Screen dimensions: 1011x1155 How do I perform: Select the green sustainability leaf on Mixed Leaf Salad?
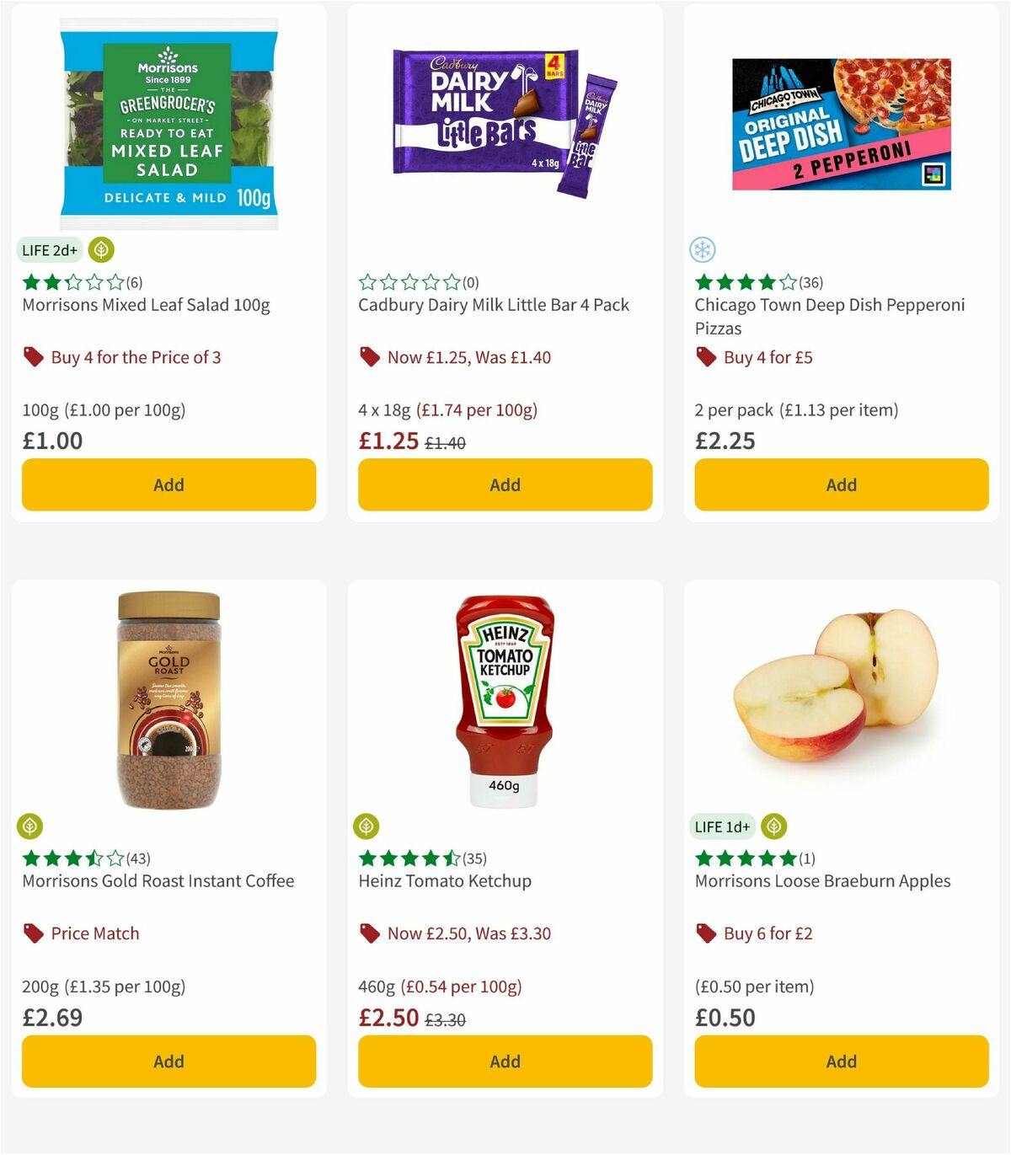(x=101, y=250)
